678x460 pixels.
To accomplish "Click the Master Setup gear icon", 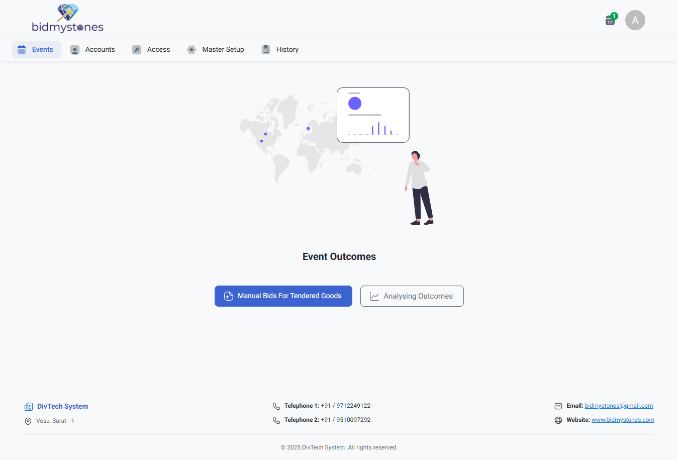I will click(191, 50).
